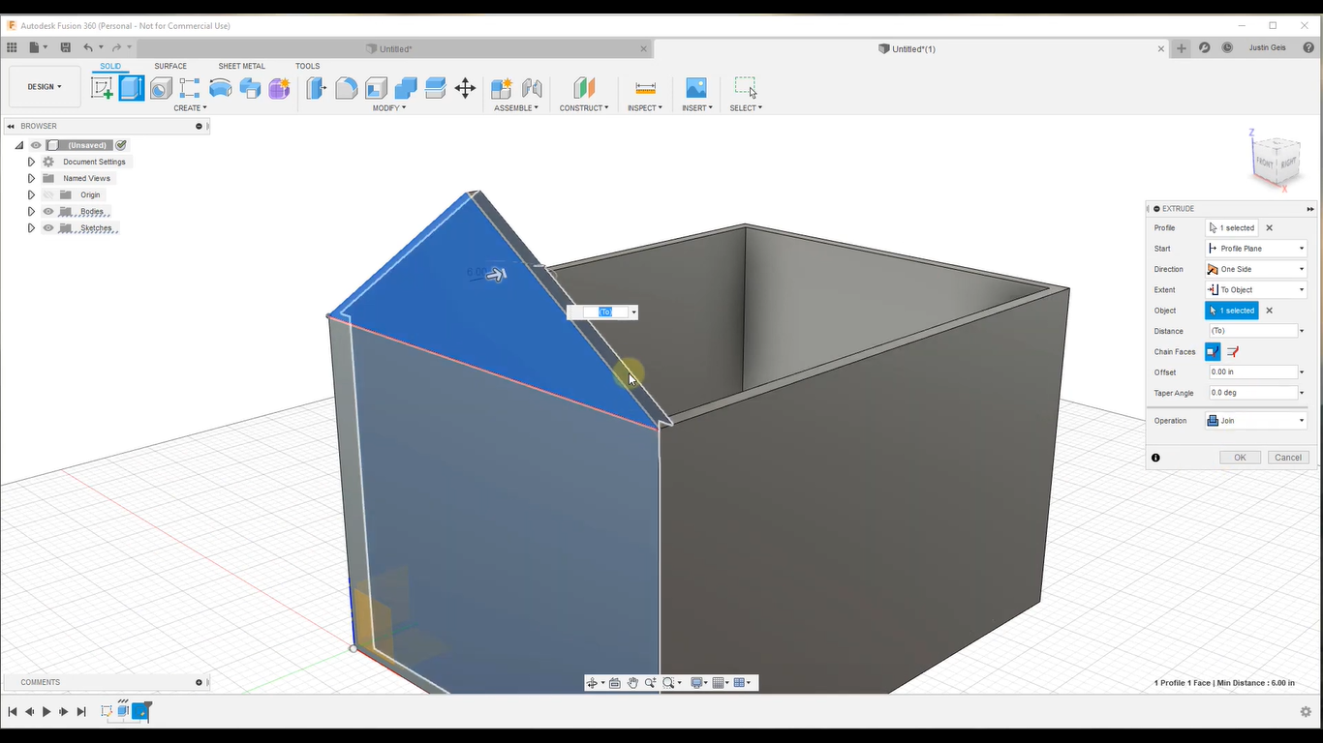Activate the Extrude tool in toolbar

tap(132, 88)
